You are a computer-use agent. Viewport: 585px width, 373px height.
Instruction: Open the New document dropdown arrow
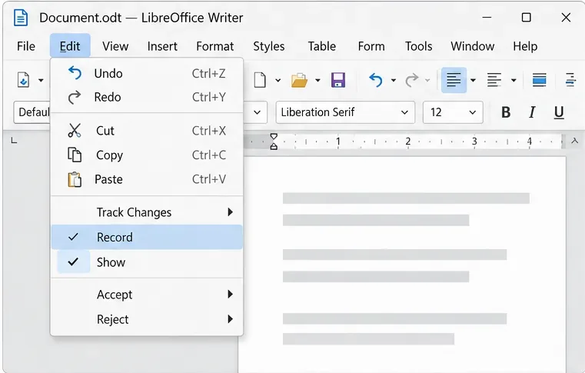point(278,80)
